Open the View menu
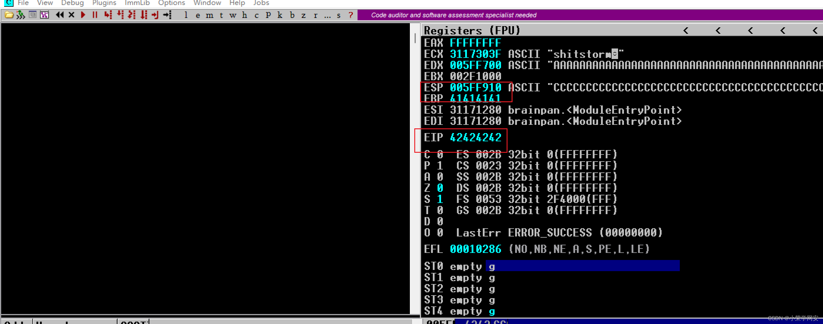The height and width of the screenshot is (324, 823). [45, 3]
